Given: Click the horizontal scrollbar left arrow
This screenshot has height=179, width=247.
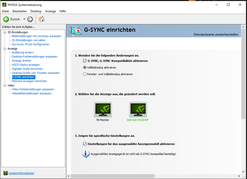Looking at the screenshot, I should click(x=68, y=176).
